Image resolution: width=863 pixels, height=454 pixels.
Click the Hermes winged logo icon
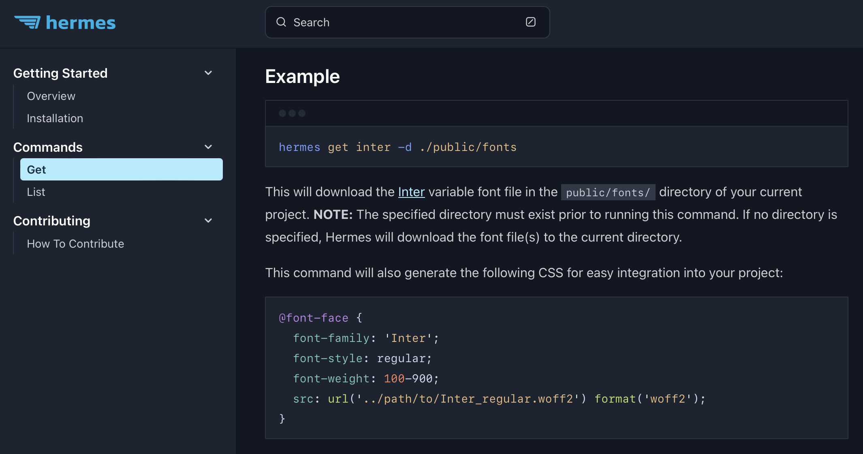click(x=27, y=22)
